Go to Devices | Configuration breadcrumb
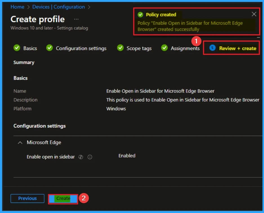The height and width of the screenshot is (213, 264). [59, 7]
